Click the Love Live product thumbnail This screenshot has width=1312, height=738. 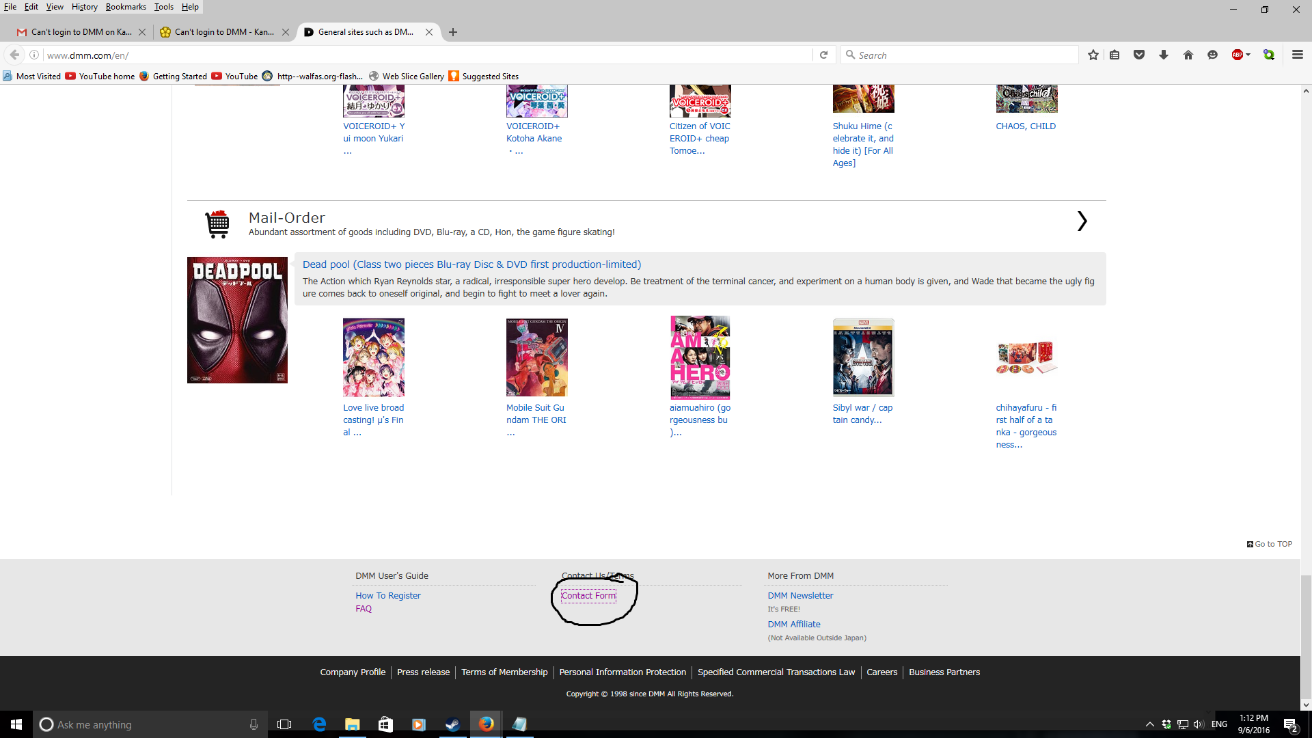tap(373, 357)
